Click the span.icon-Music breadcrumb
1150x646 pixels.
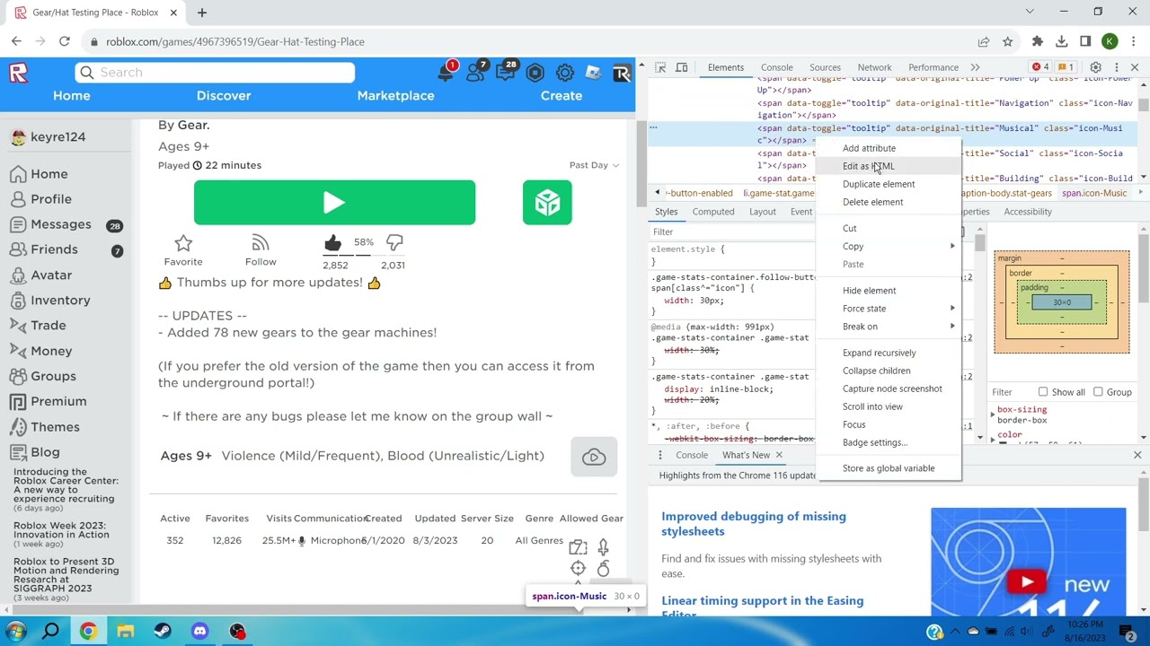pyautogui.click(x=1094, y=193)
